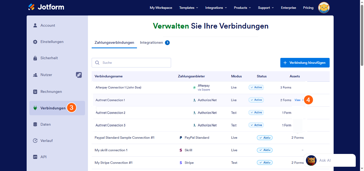Click the Nutzer sidebar icon
Screen dimensions: 364x171
tap(35, 75)
